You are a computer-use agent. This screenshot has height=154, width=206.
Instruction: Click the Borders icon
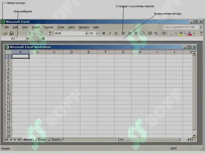coord(172,34)
